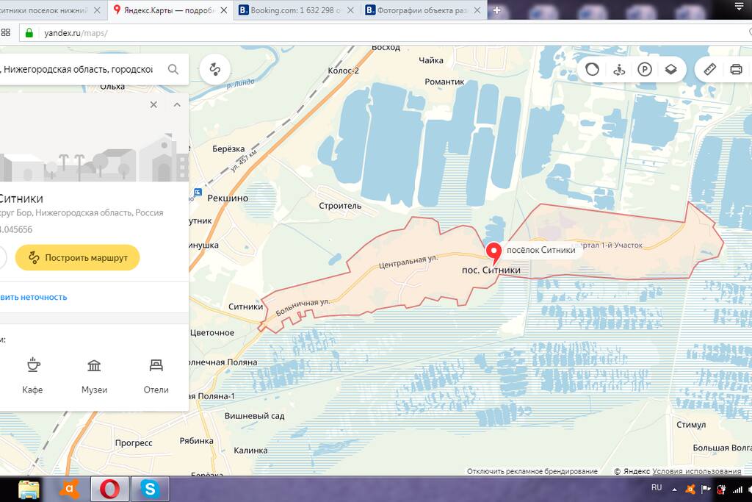Image resolution: width=752 pixels, height=502 pixels.
Task: Search nearby hotels with Отели icon
Action: [x=156, y=376]
